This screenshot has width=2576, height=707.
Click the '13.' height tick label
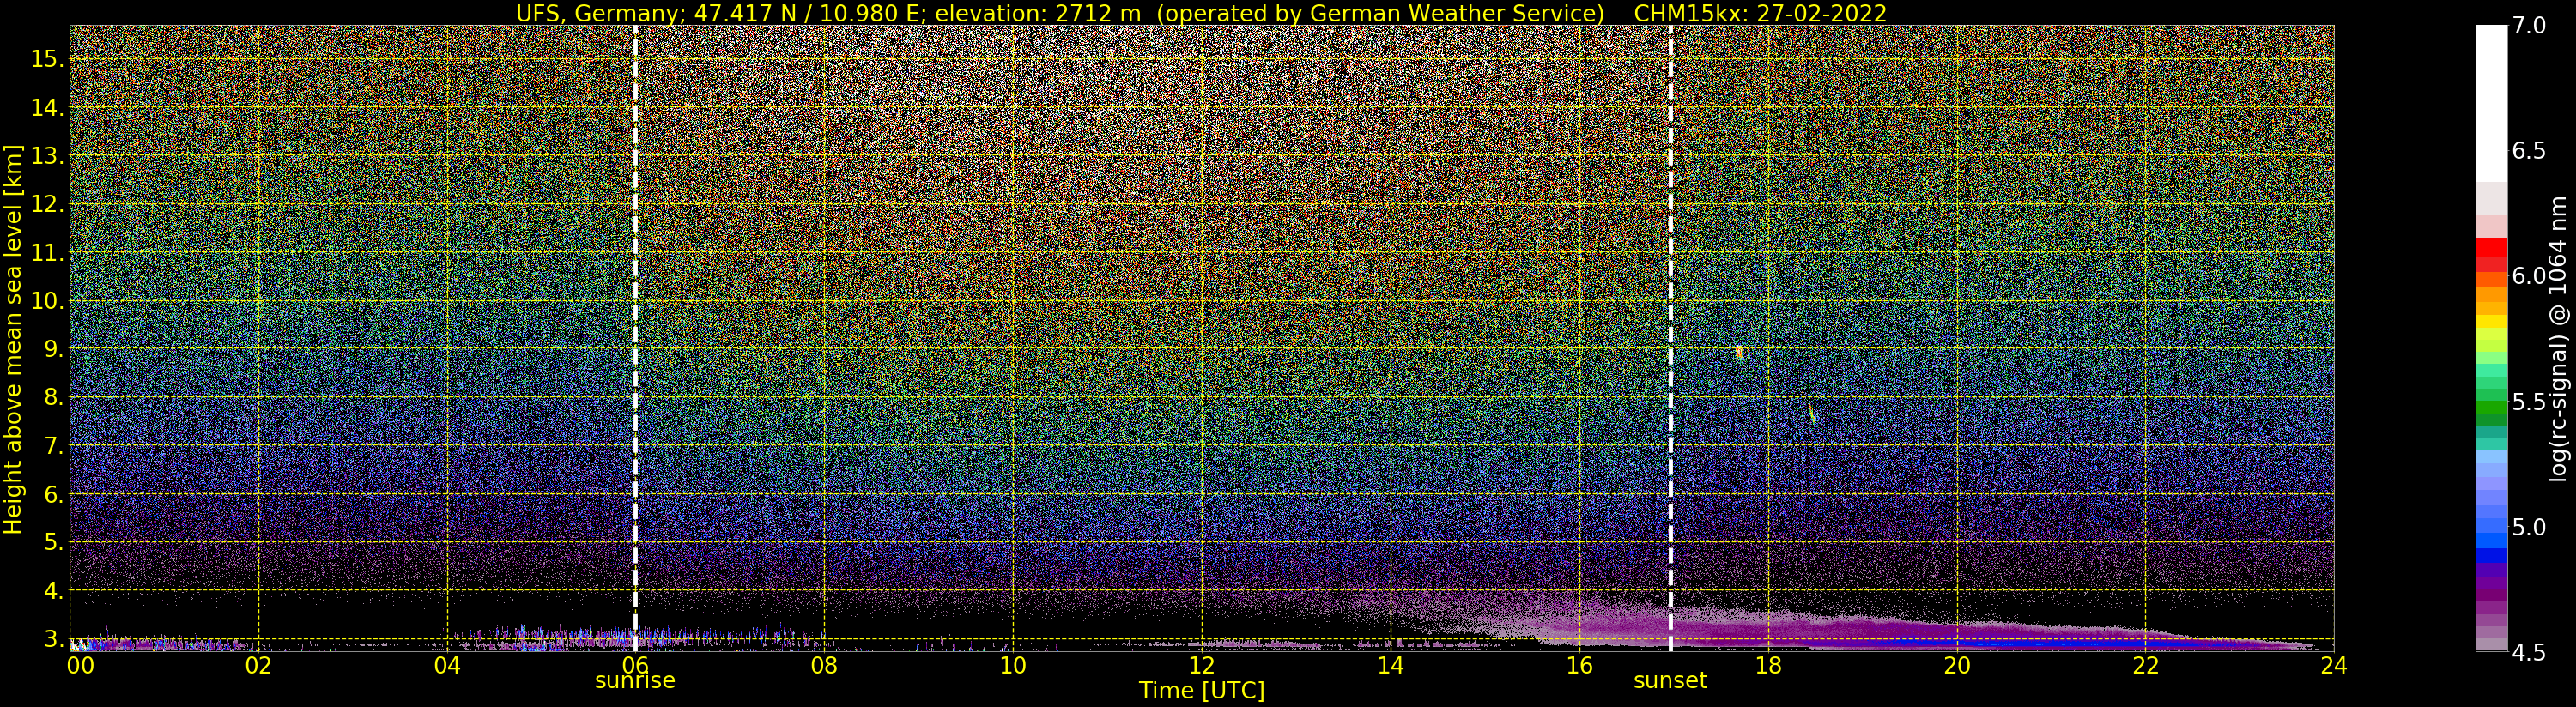point(47,156)
